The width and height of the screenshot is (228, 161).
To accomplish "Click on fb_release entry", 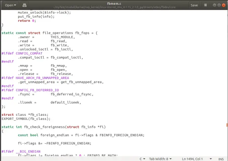I will point(61,74).
